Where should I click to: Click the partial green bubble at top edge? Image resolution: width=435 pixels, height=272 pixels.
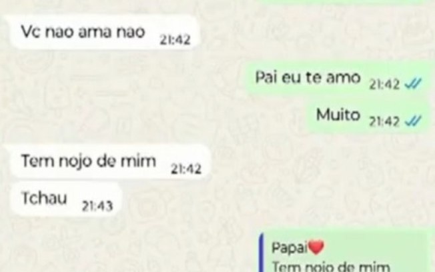[x=343, y=1]
